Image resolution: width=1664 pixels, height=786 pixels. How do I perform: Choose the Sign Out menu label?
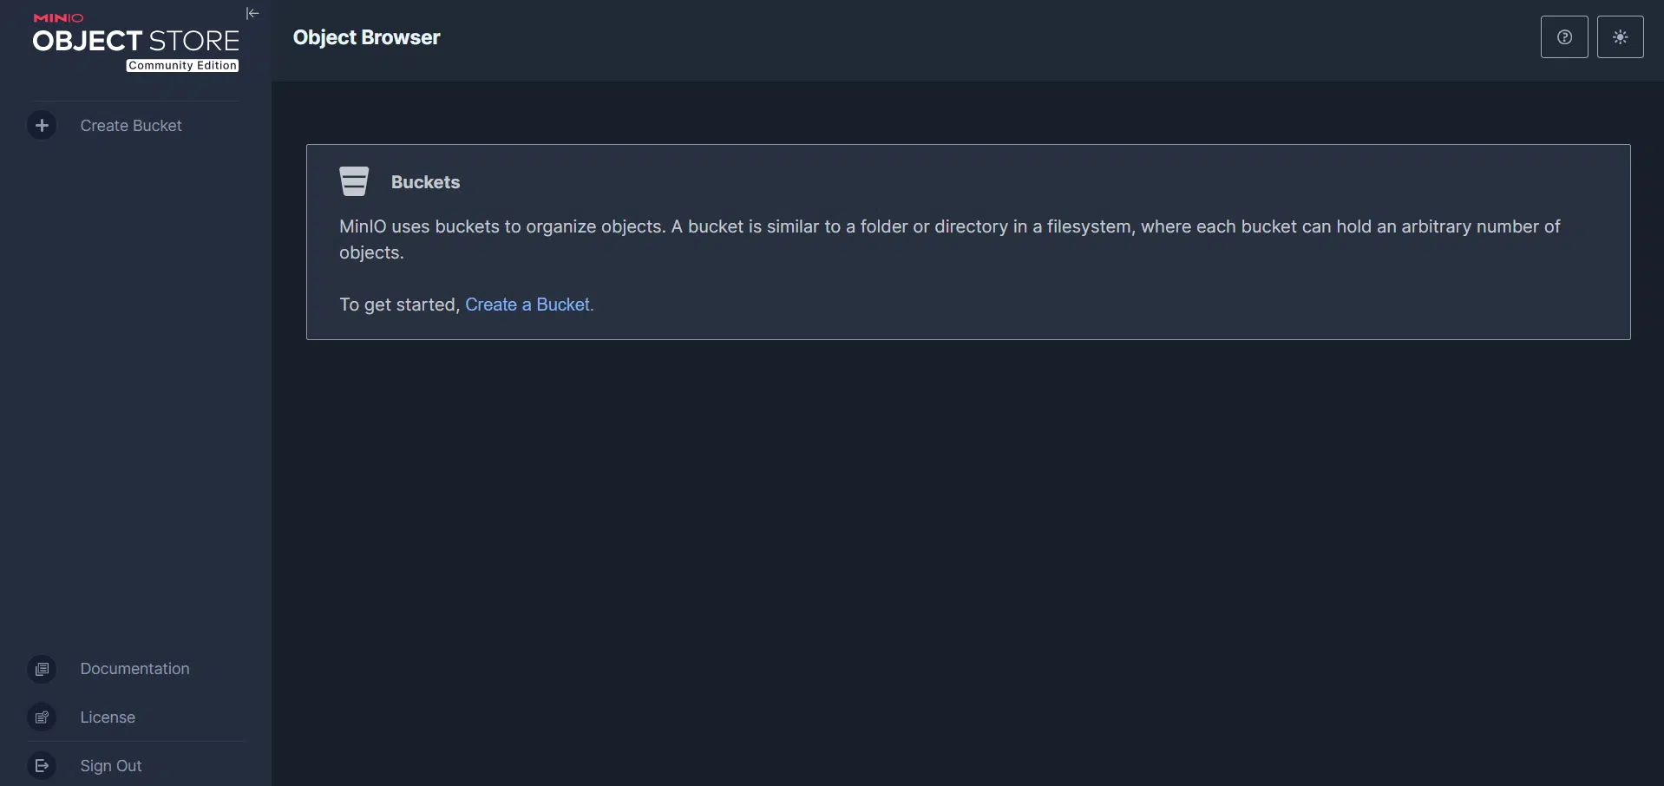pyautogui.click(x=111, y=766)
